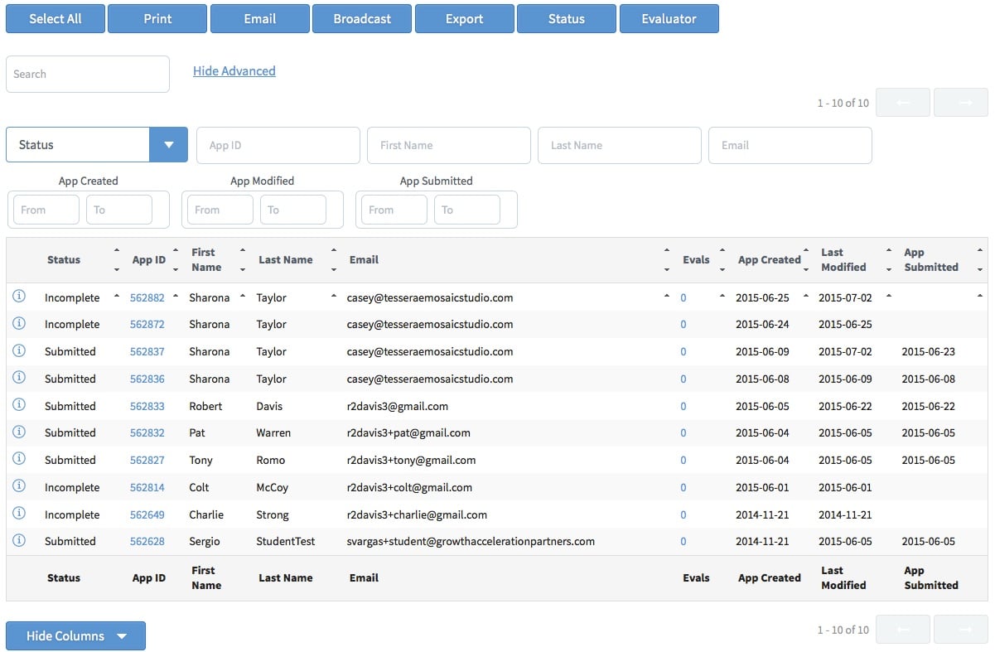Screen dimensions: 995x652
Task: Focus the Last Name filter field
Action: tap(620, 145)
